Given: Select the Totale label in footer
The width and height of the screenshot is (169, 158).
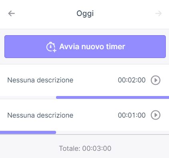Looking at the screenshot, I should click(x=70, y=148).
